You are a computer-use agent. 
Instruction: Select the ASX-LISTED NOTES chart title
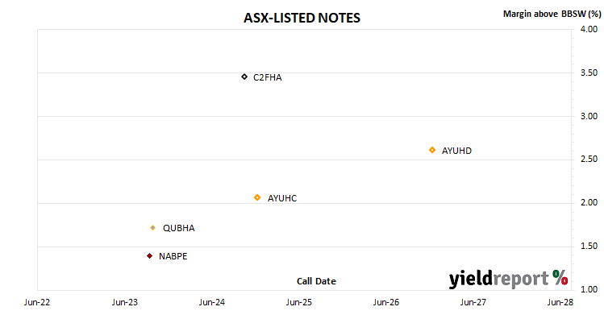(x=302, y=18)
